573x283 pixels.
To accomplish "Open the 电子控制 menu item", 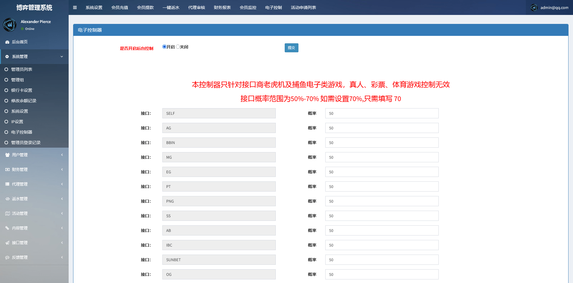I will (273, 7).
